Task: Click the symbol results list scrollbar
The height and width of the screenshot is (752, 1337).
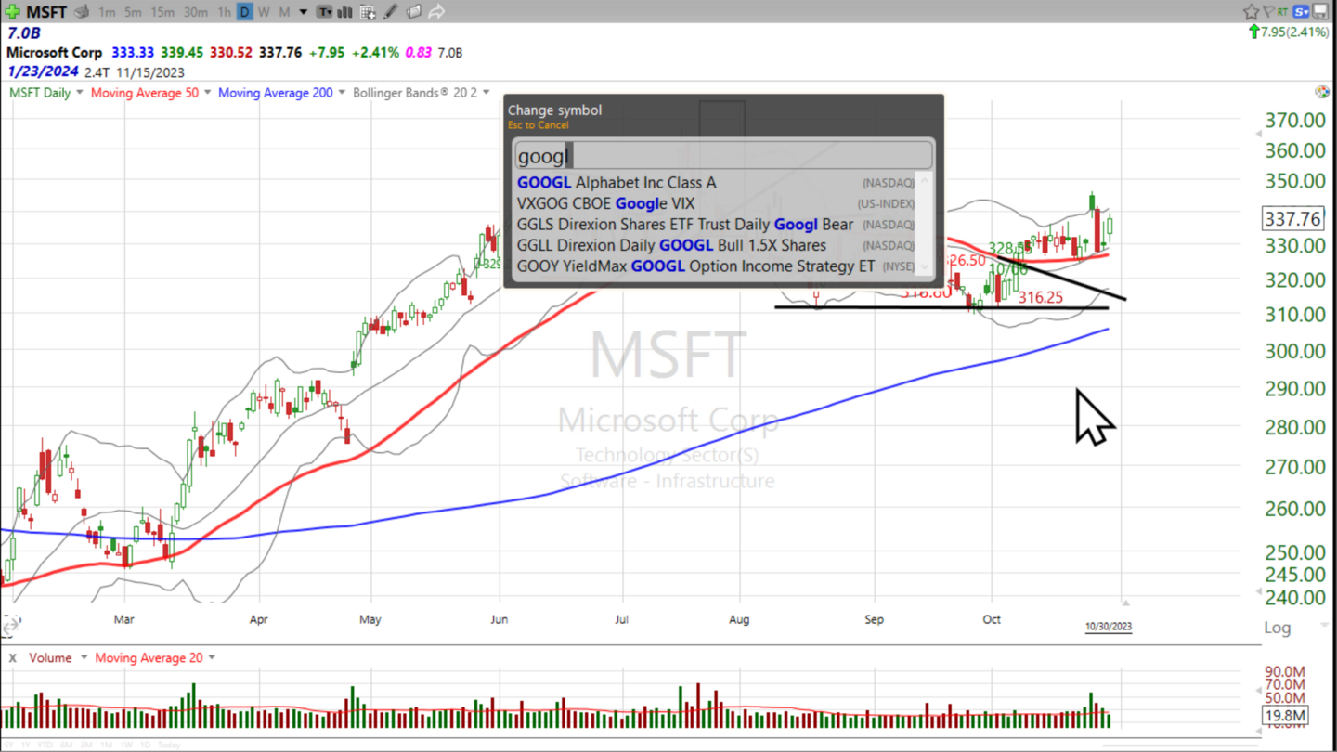Action: 925,224
